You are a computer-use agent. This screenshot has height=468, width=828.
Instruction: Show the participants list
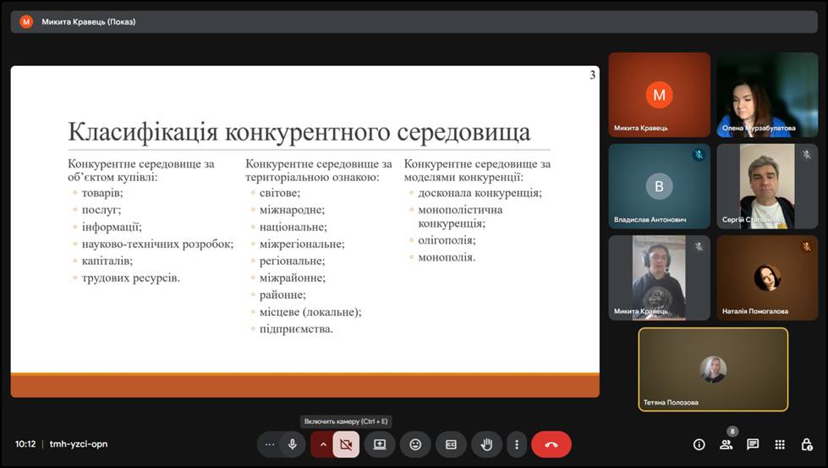pos(726,444)
